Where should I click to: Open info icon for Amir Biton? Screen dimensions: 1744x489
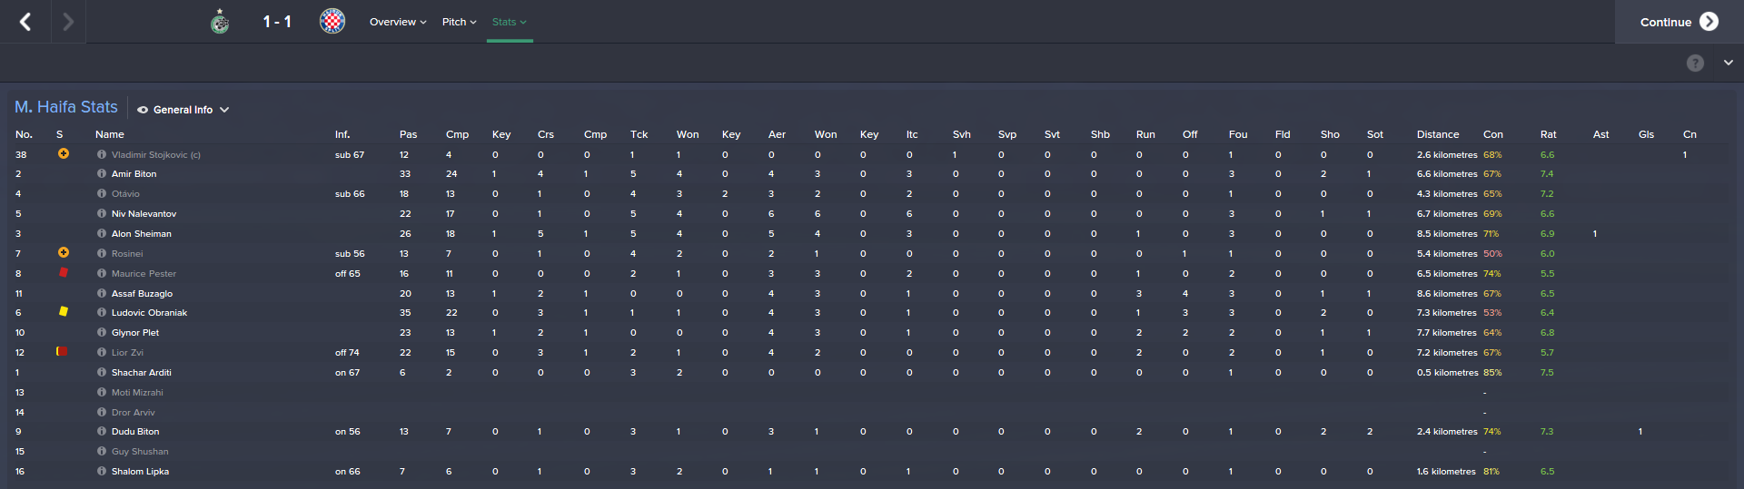102,174
